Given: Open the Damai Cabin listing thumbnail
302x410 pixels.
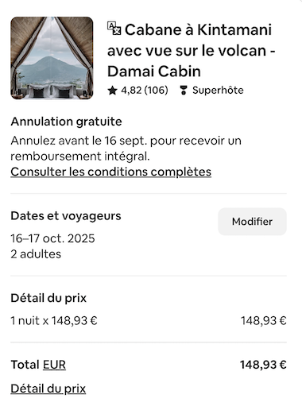Looking at the screenshot, I should pyautogui.click(x=52, y=58).
